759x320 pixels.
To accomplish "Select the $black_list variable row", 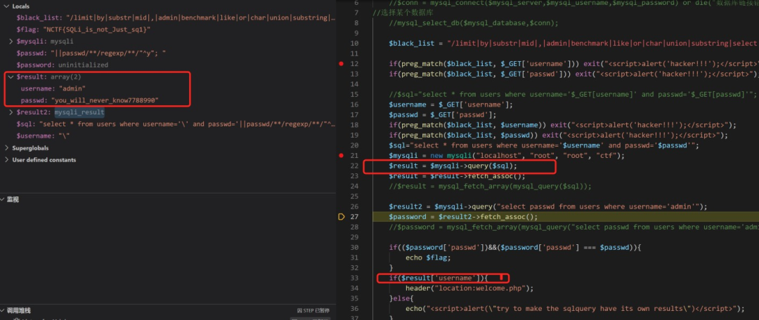I will [175, 18].
